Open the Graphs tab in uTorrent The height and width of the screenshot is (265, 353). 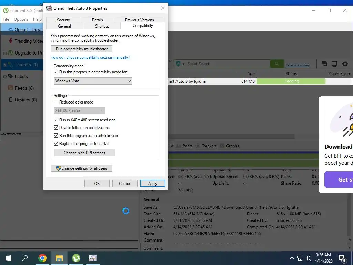pos(229,146)
